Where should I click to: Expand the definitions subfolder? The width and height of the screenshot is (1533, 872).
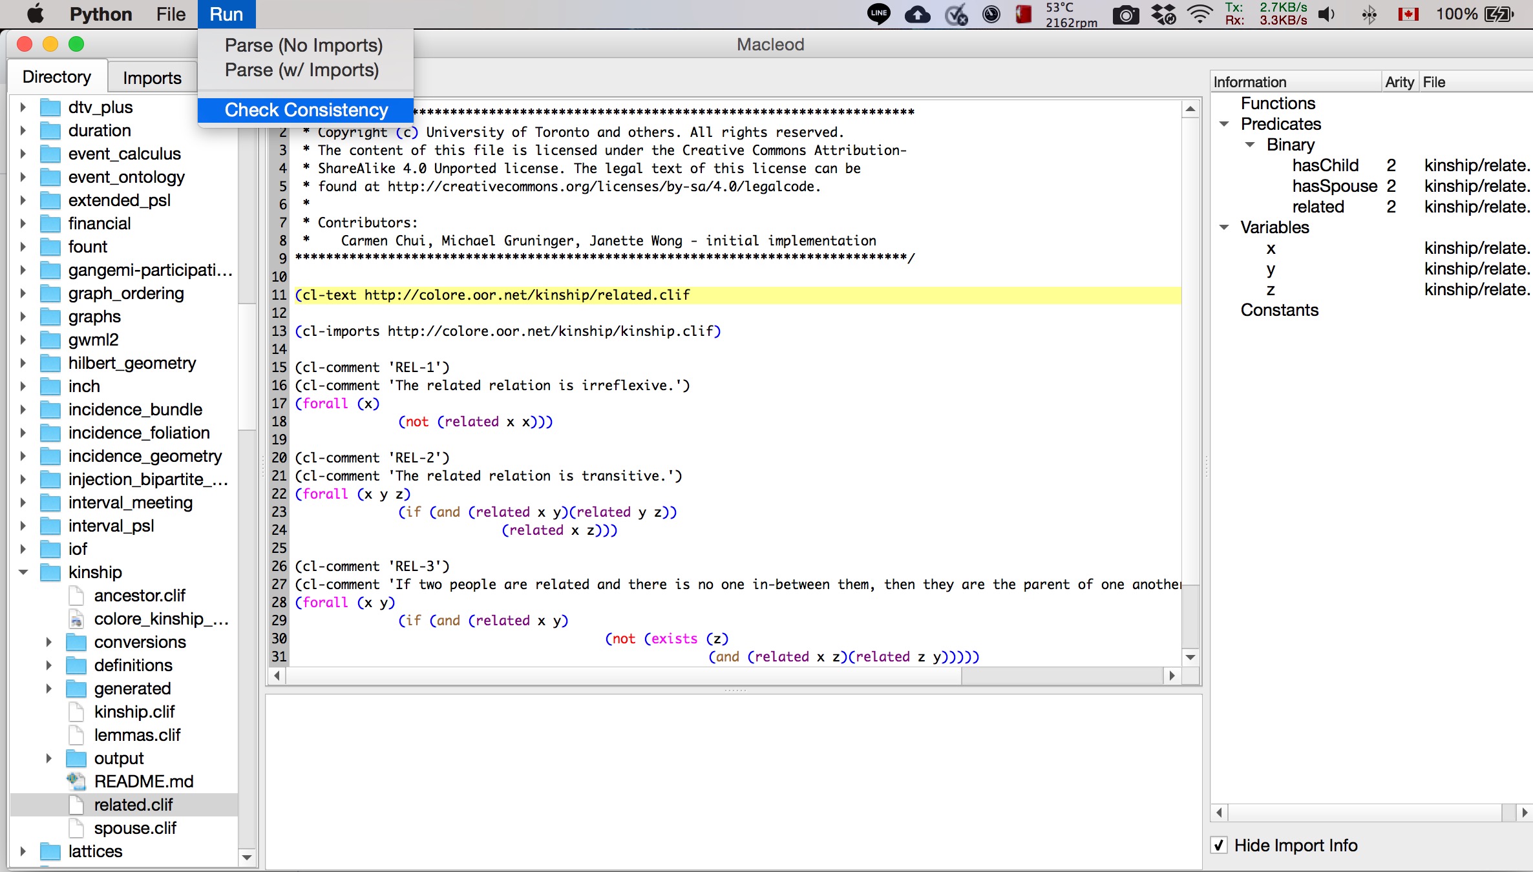48,665
